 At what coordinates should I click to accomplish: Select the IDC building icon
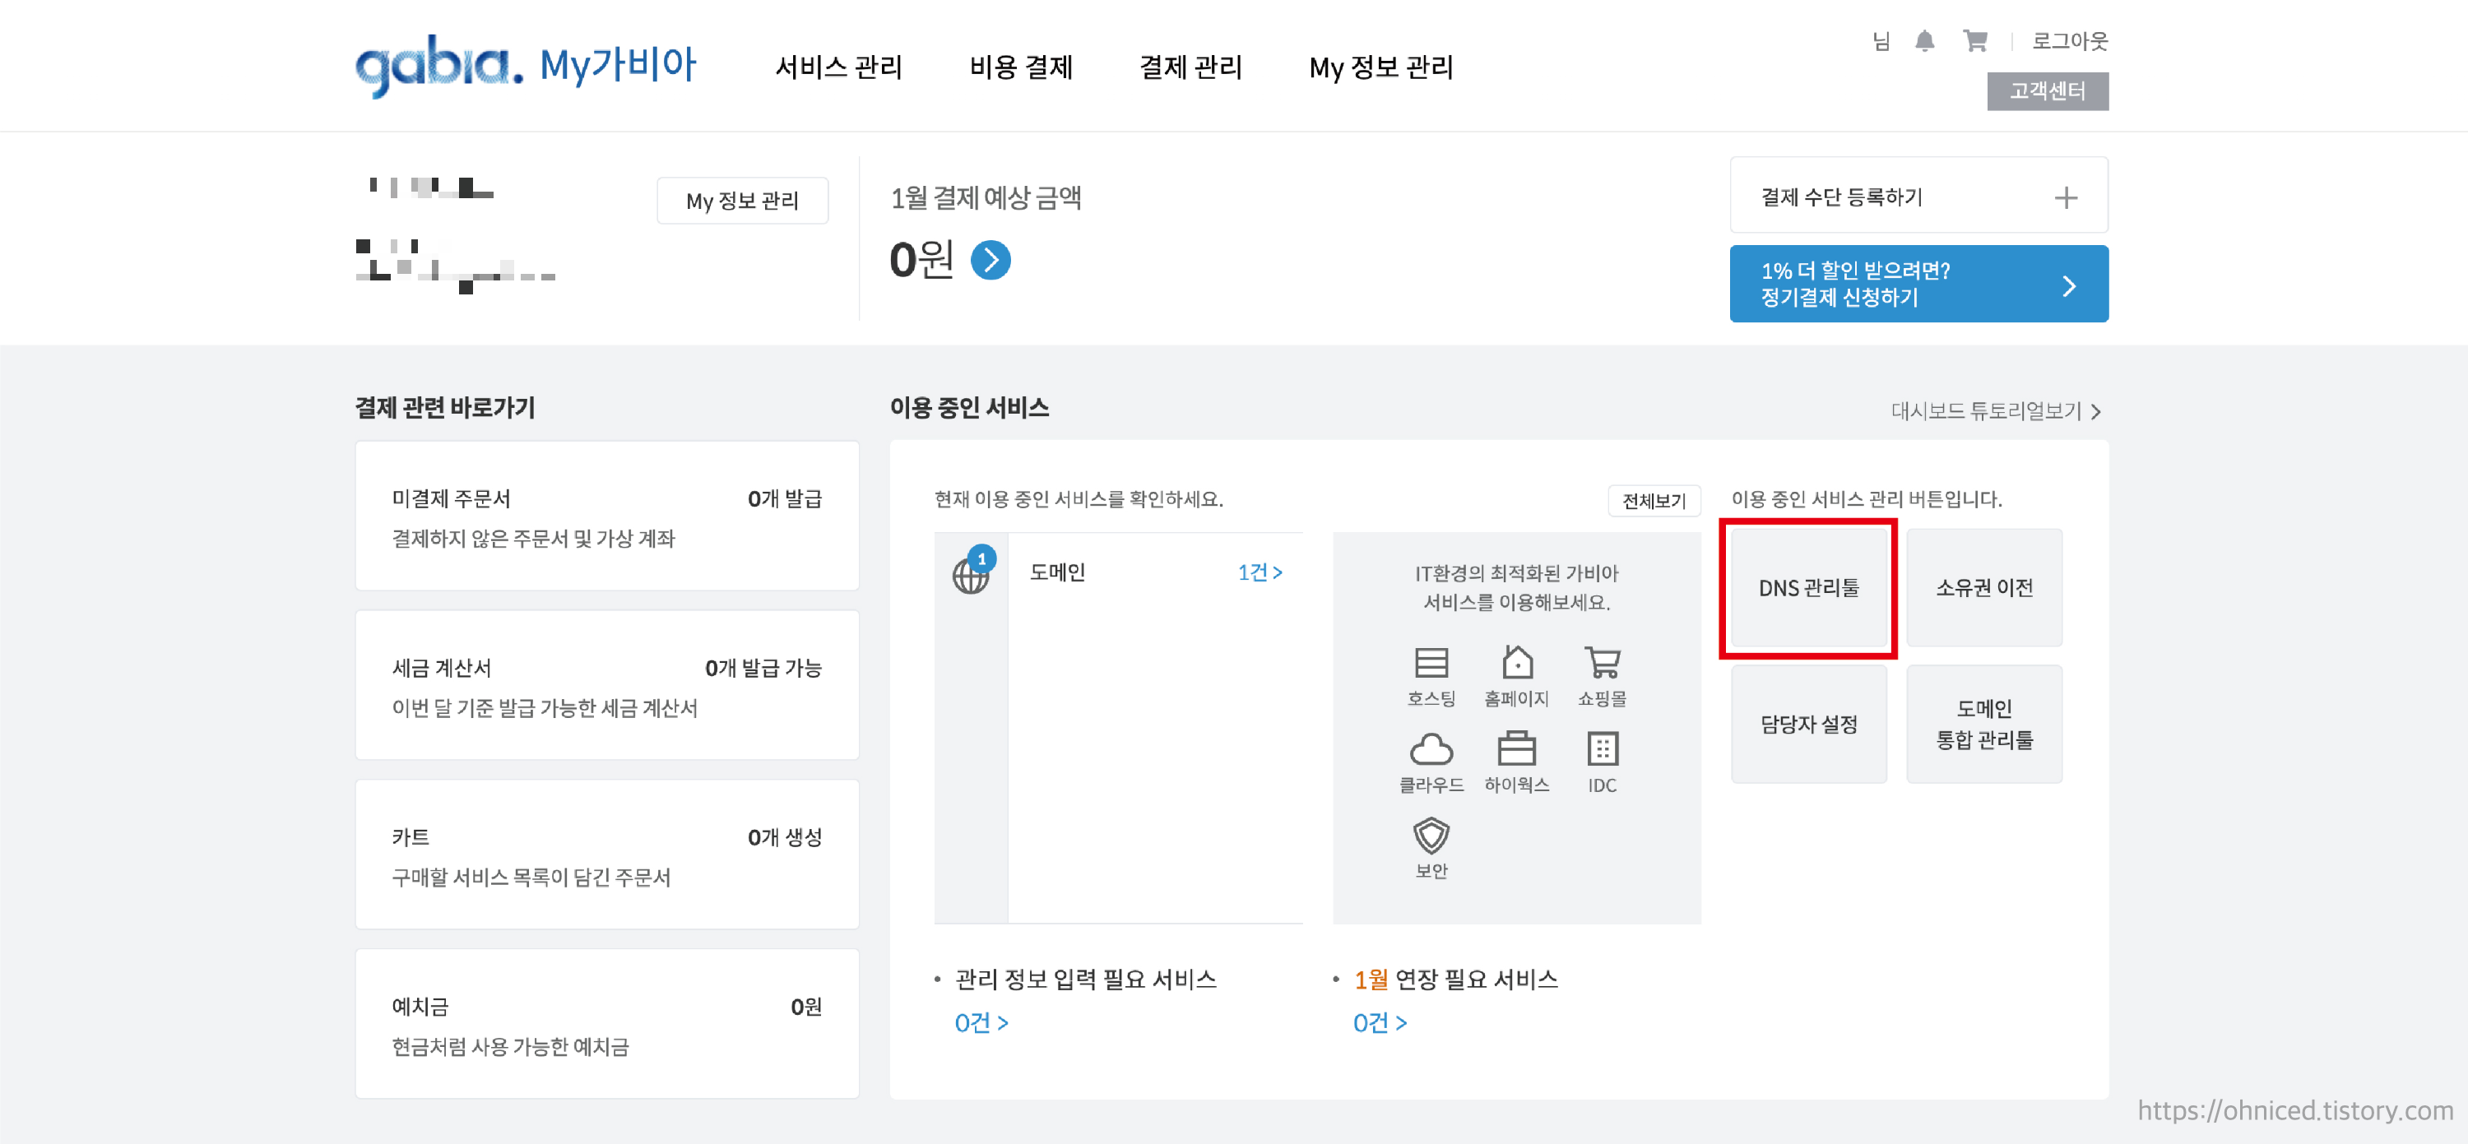pos(1602,749)
